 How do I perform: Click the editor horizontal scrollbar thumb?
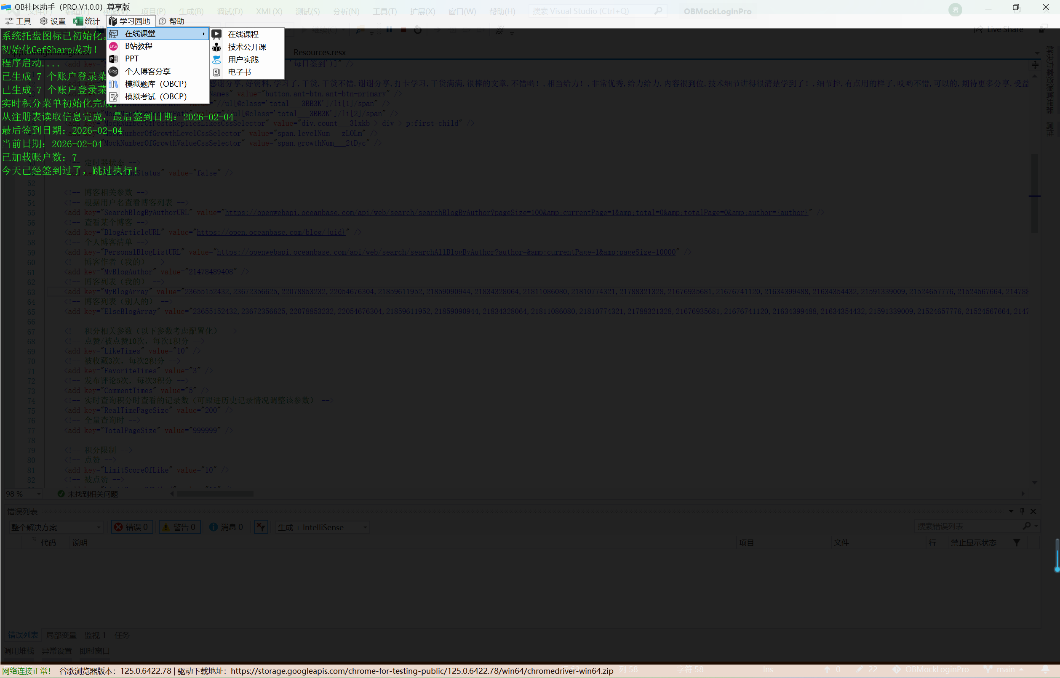pyautogui.click(x=215, y=494)
